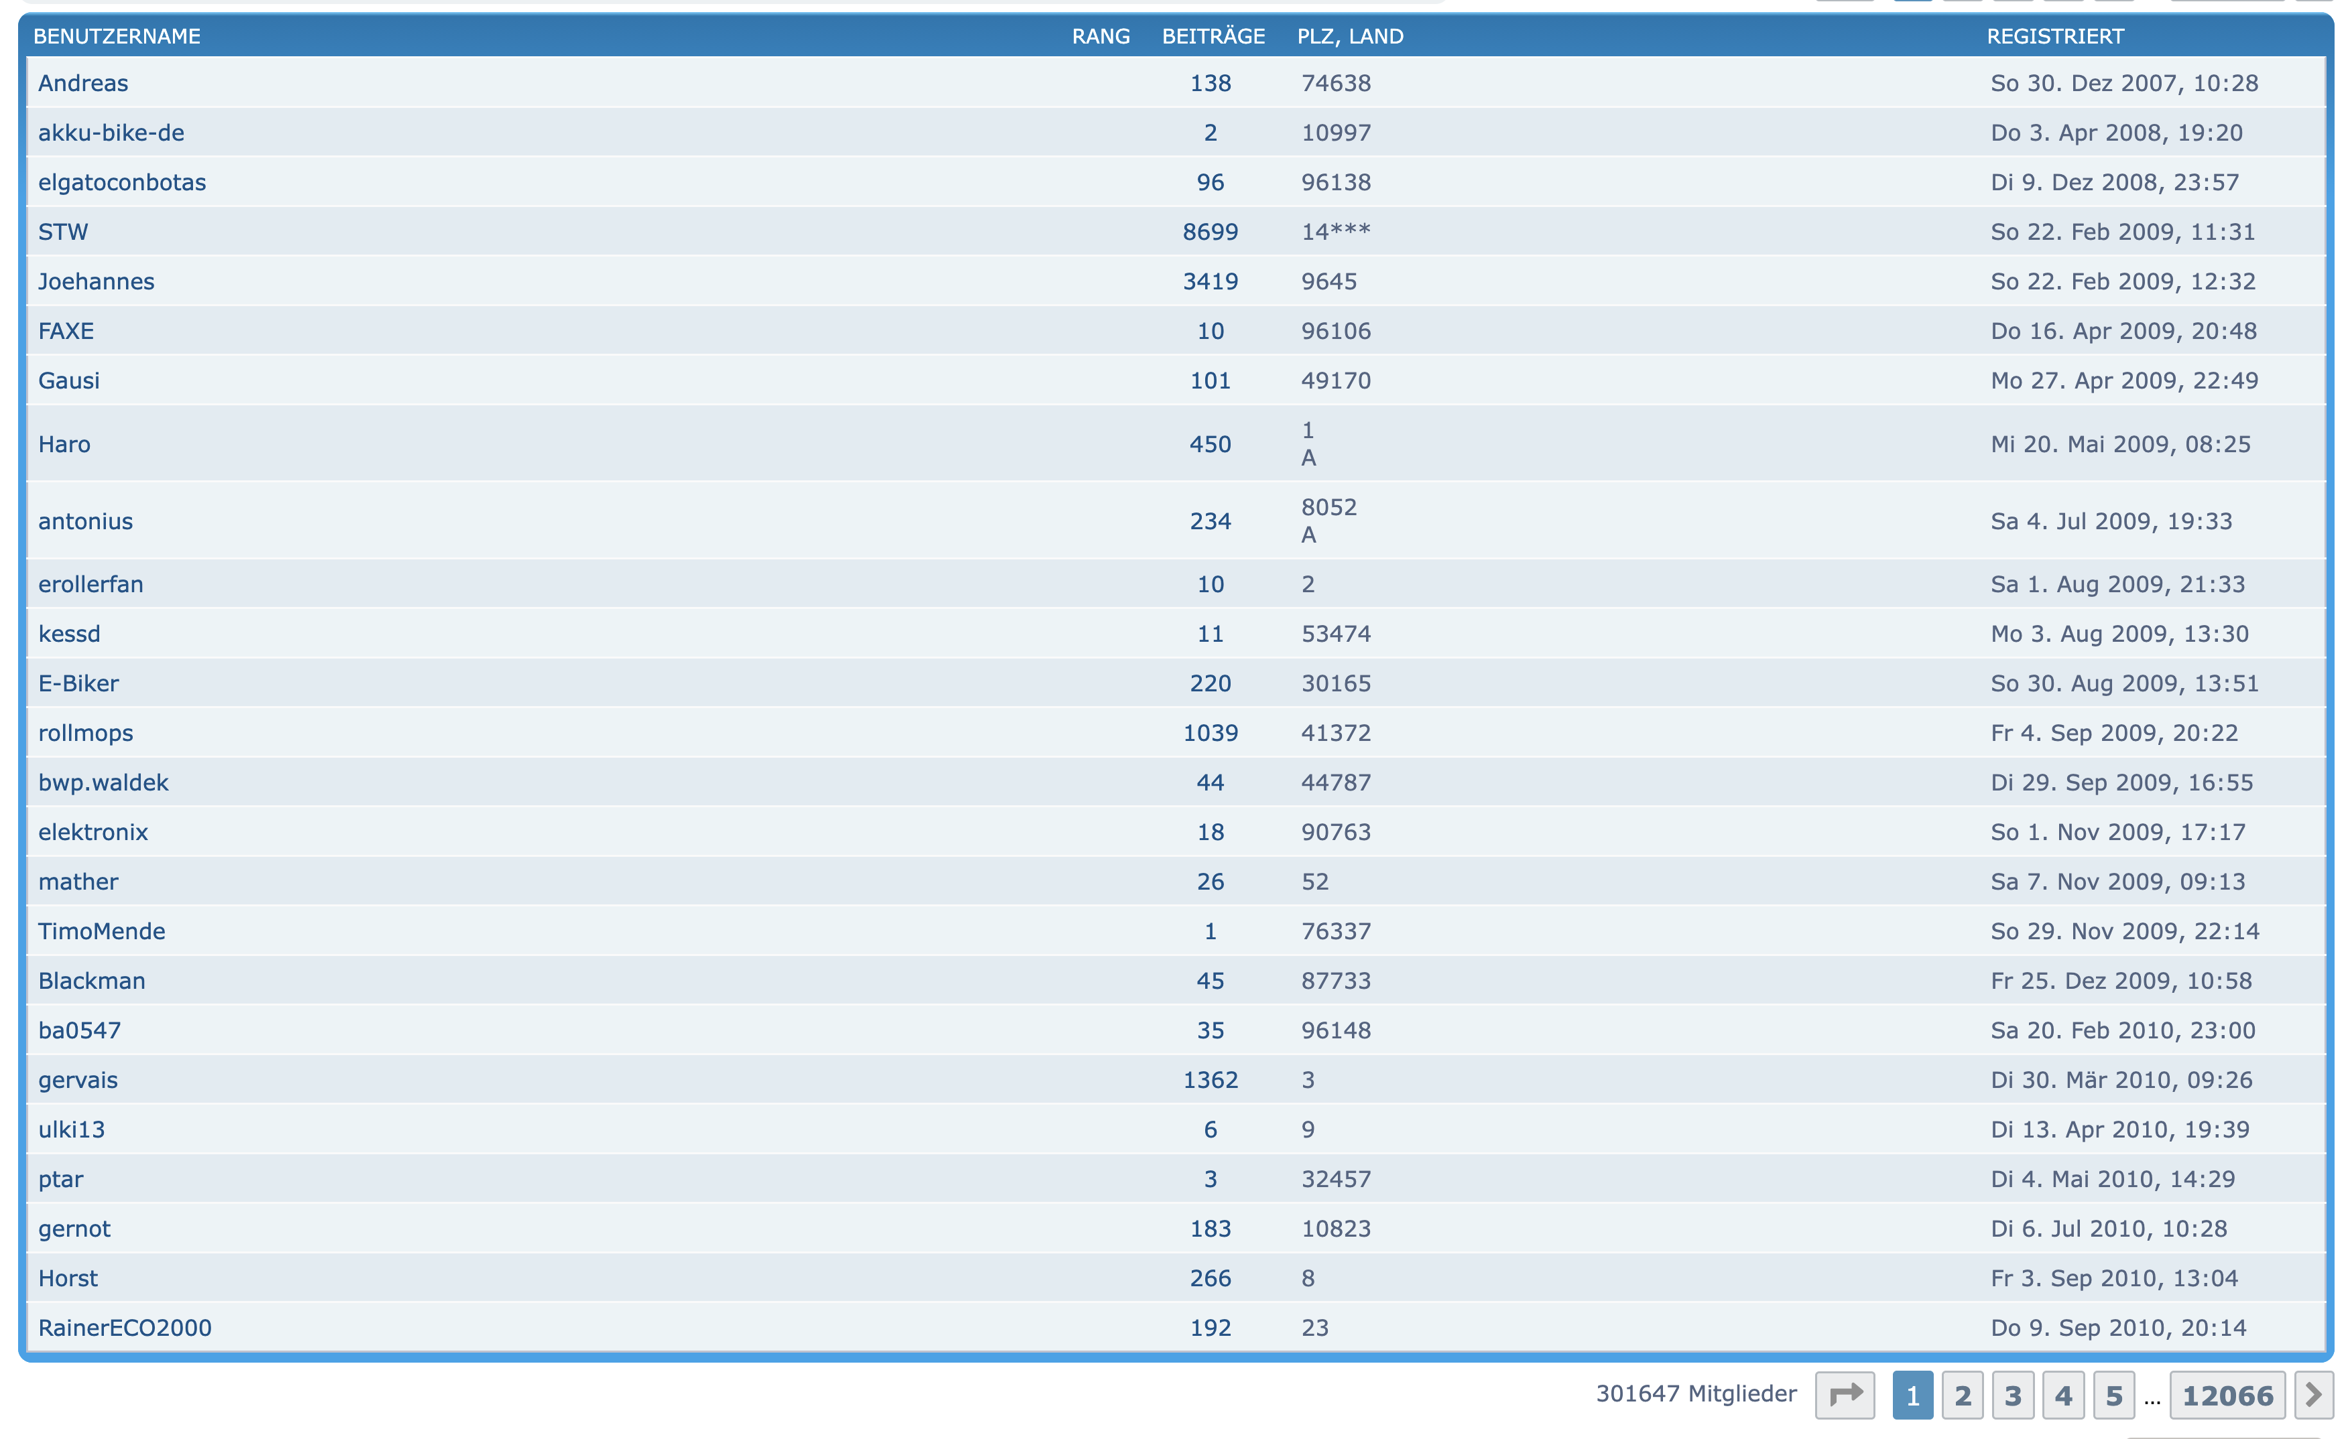View gervais' 1362 posts
The height and width of the screenshot is (1439, 2350).
tap(1209, 1080)
